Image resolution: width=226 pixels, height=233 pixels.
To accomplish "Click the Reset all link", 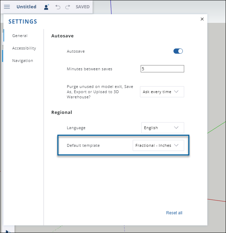I will point(174,213).
